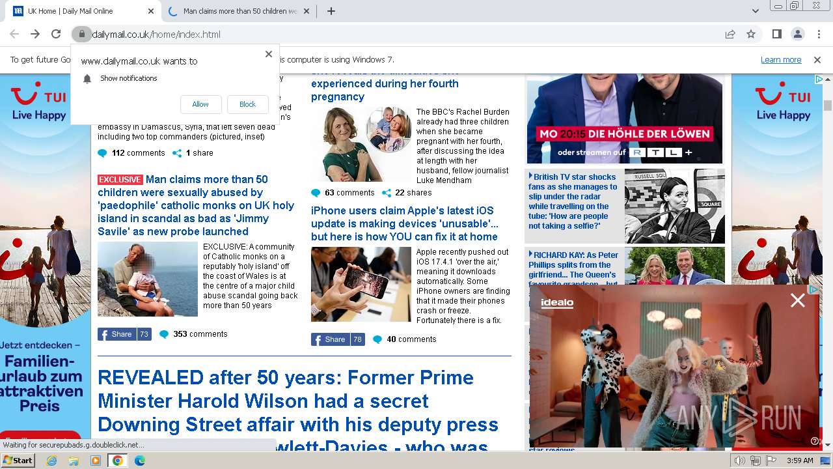Open the Learn more link
The width and height of the screenshot is (833, 469).
coord(781,59)
